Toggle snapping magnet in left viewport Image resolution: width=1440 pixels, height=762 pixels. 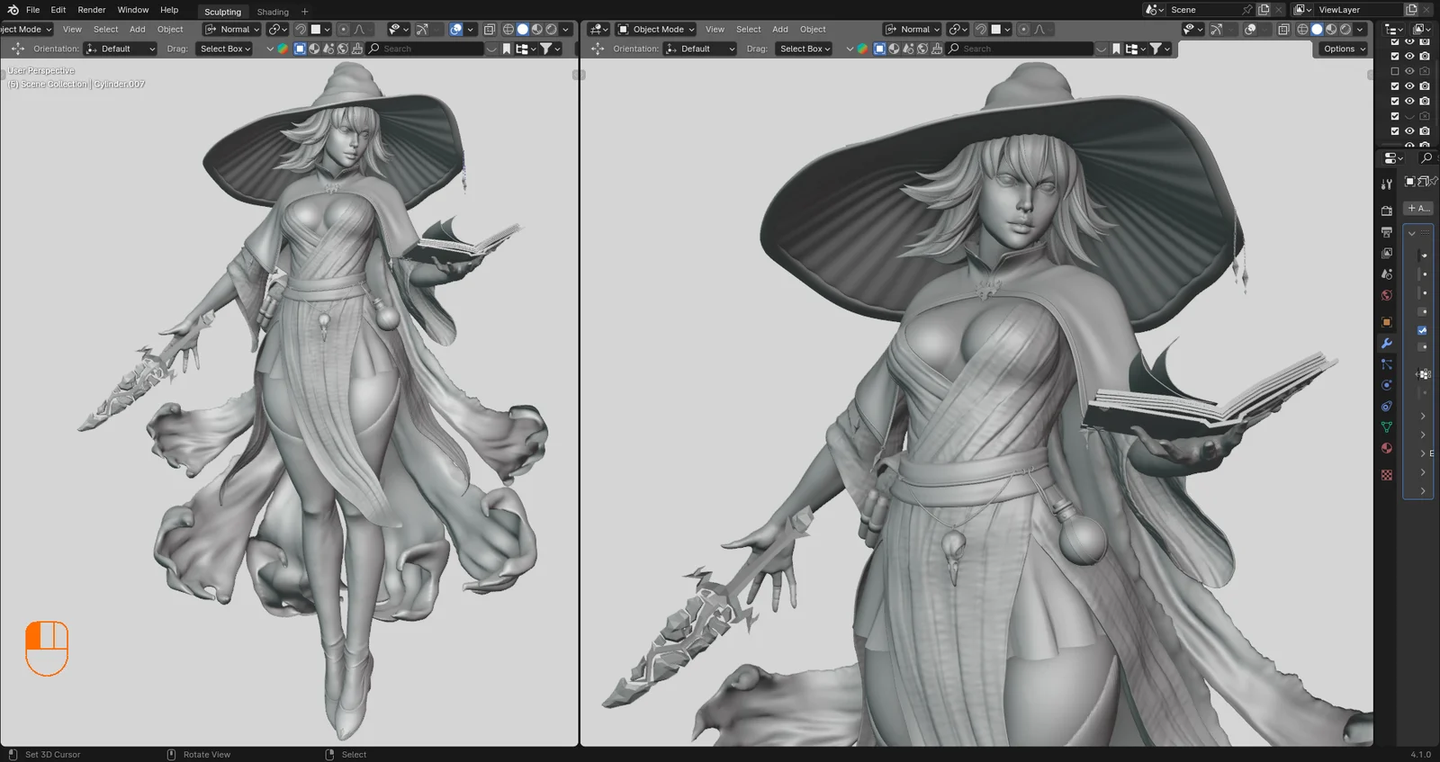[301, 30]
